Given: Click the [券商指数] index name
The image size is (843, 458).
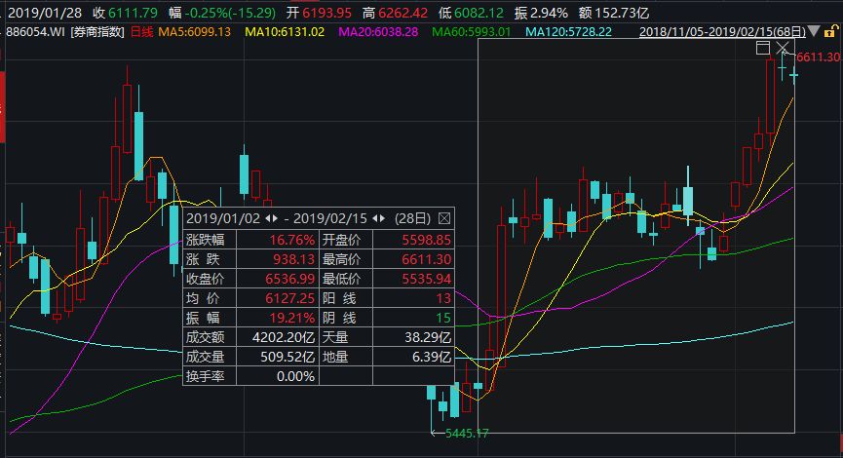Looking at the screenshot, I should click(97, 32).
